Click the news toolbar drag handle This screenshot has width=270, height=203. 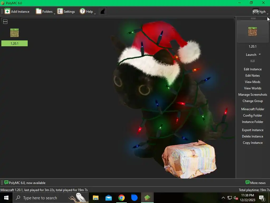click(2, 183)
